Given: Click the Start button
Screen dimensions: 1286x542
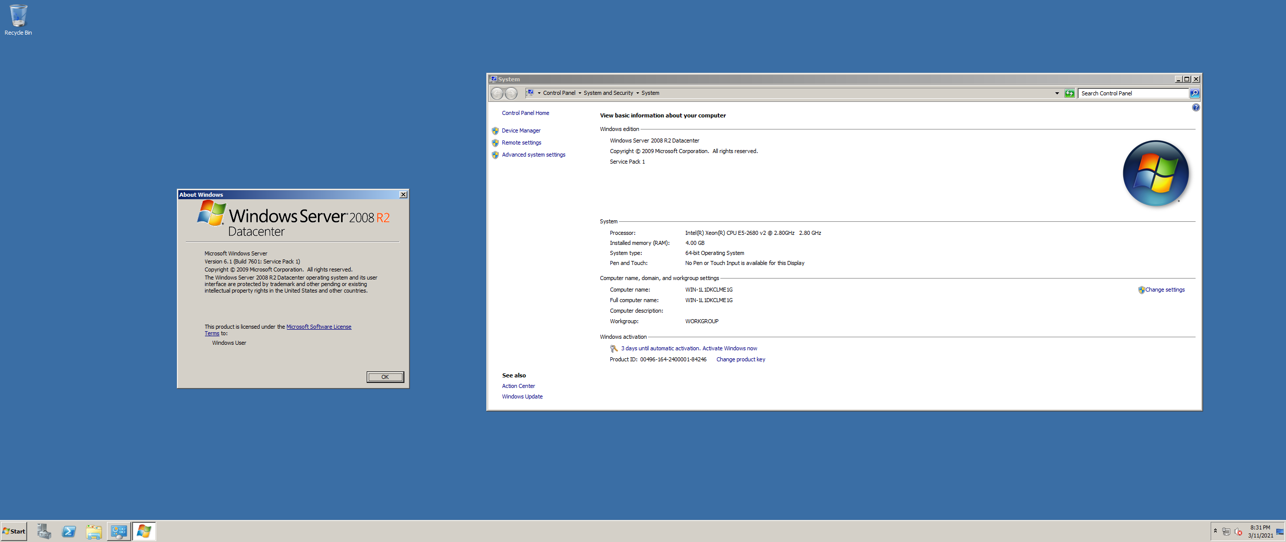Looking at the screenshot, I should coord(14,531).
